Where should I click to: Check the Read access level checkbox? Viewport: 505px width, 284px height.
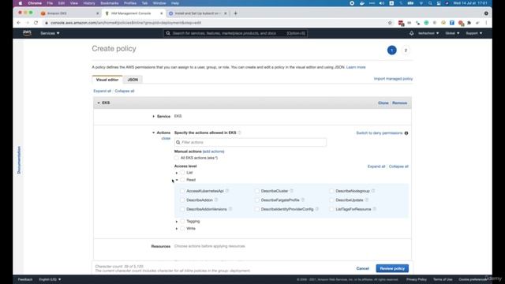pos(182,180)
